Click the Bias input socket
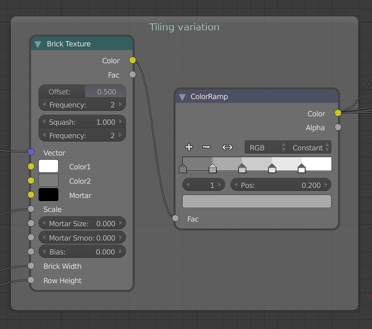 click(x=31, y=251)
